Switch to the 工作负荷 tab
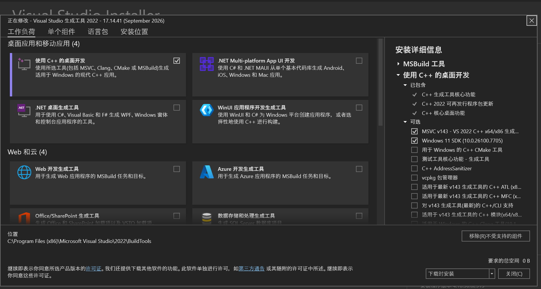 [x=21, y=32]
